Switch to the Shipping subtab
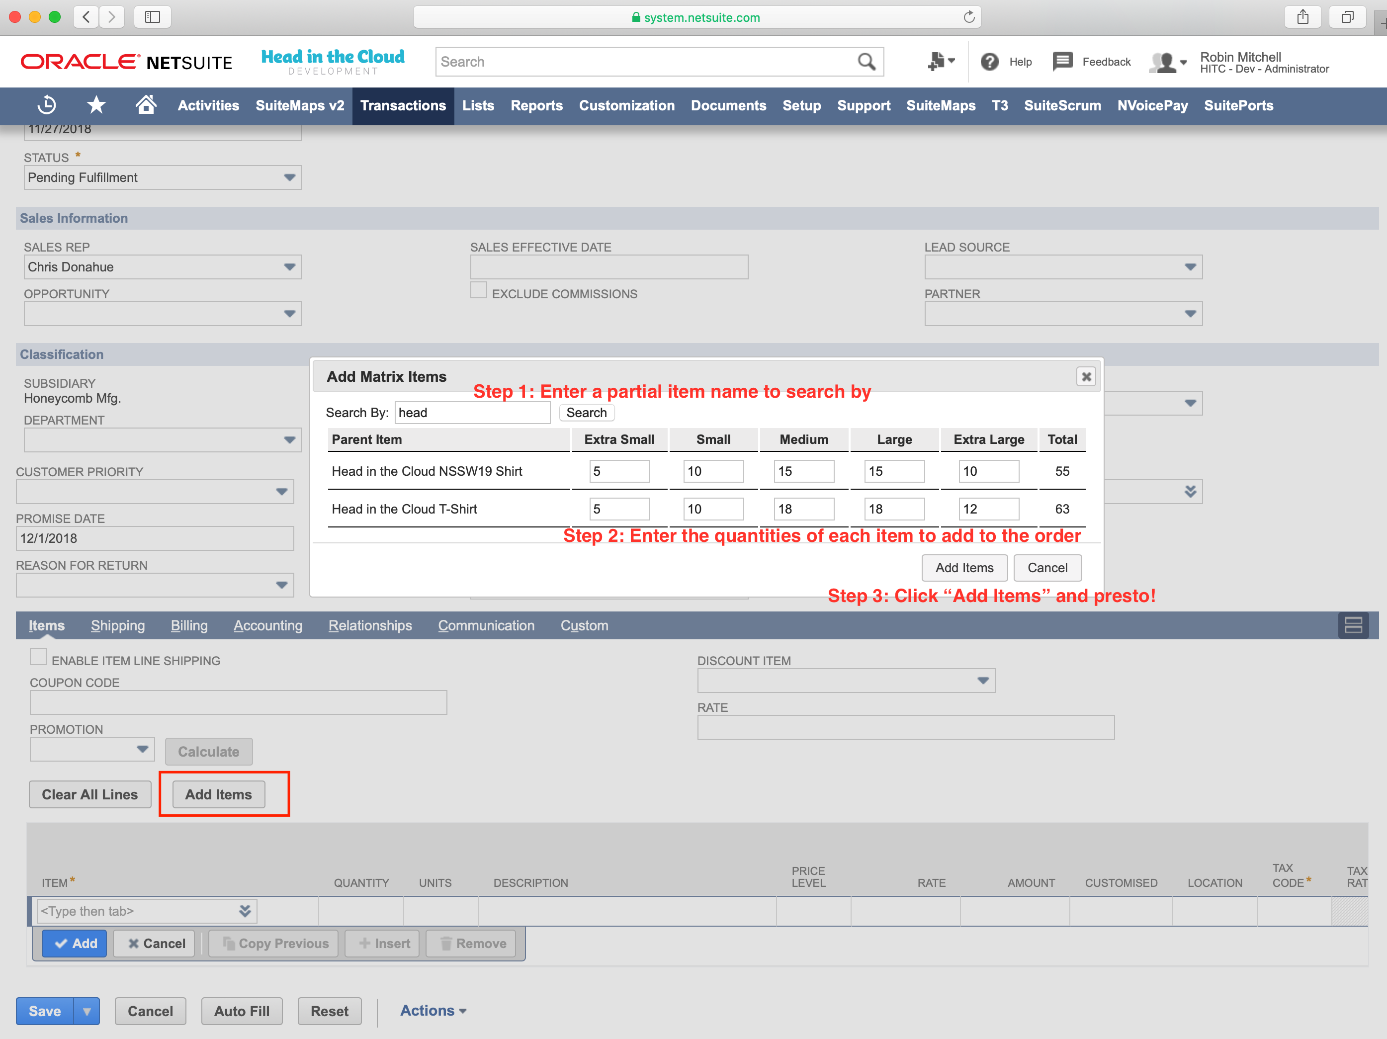The width and height of the screenshot is (1387, 1039). 118,625
